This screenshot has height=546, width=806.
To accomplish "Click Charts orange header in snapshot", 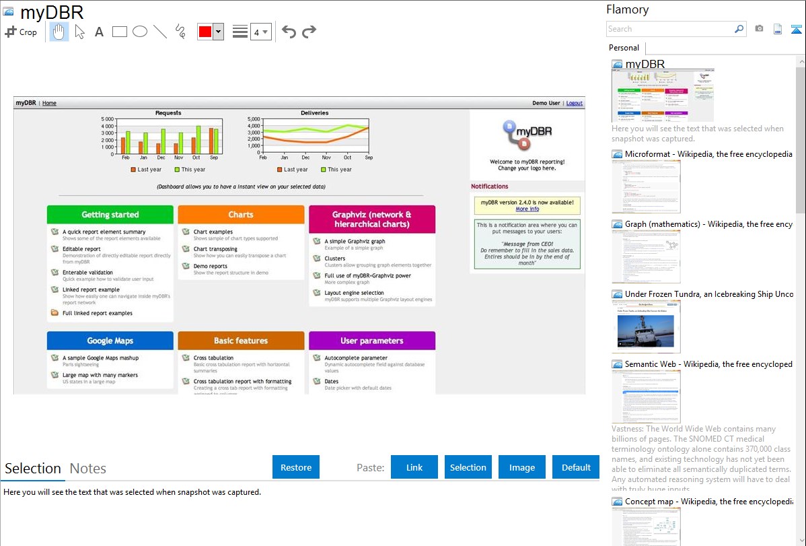I will (x=241, y=215).
